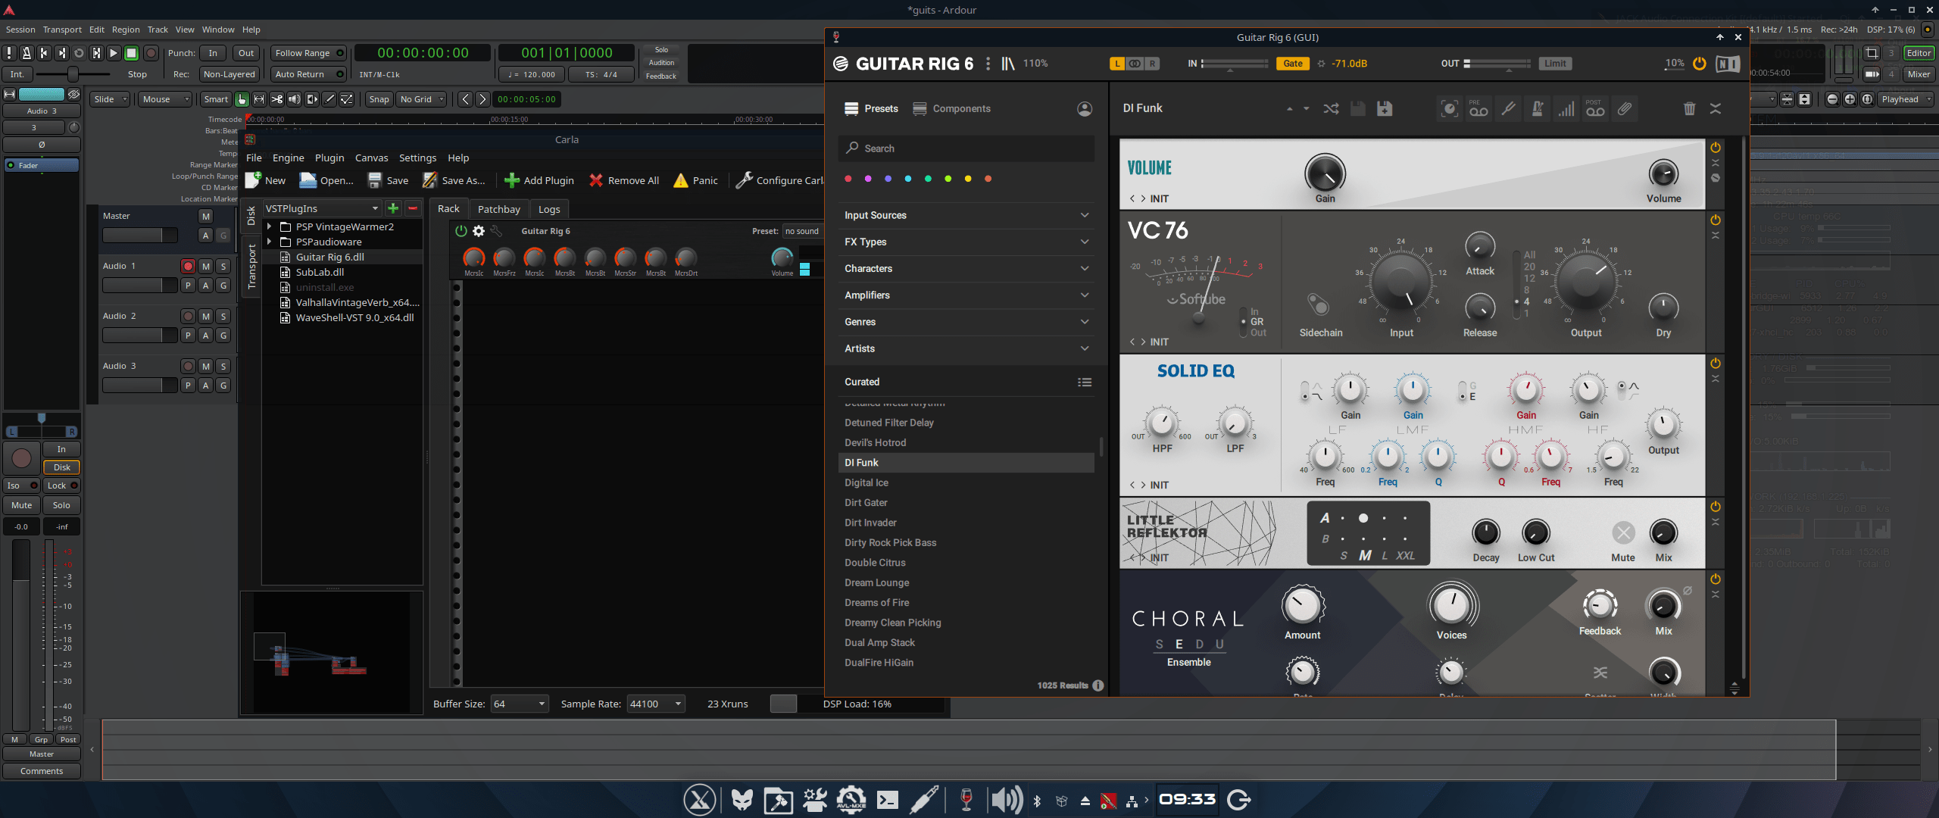Expand the Input Sources section

966,215
